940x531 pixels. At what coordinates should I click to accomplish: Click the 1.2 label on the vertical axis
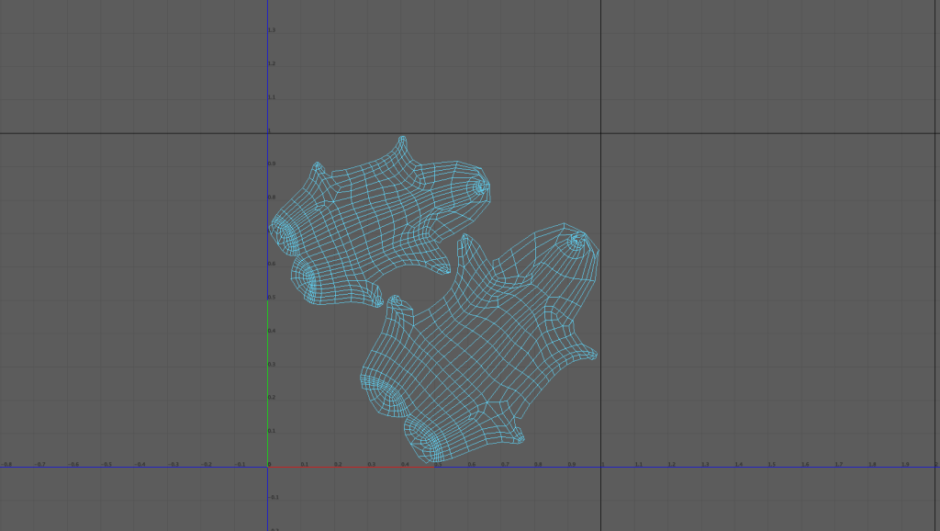coord(271,63)
